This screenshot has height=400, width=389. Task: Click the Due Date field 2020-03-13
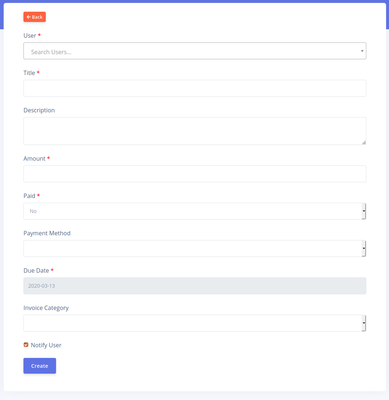(194, 286)
